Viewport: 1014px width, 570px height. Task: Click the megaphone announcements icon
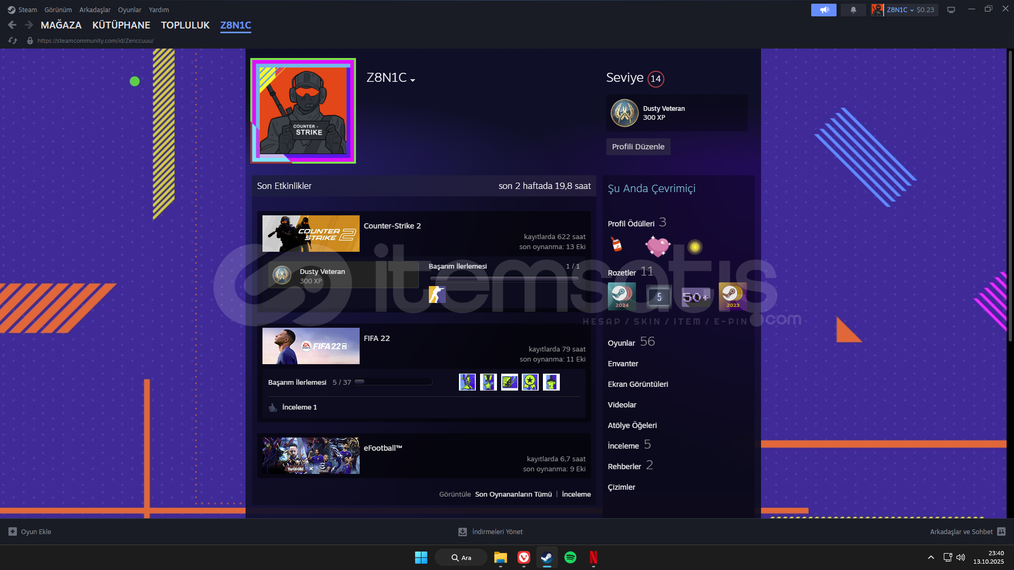tap(823, 9)
